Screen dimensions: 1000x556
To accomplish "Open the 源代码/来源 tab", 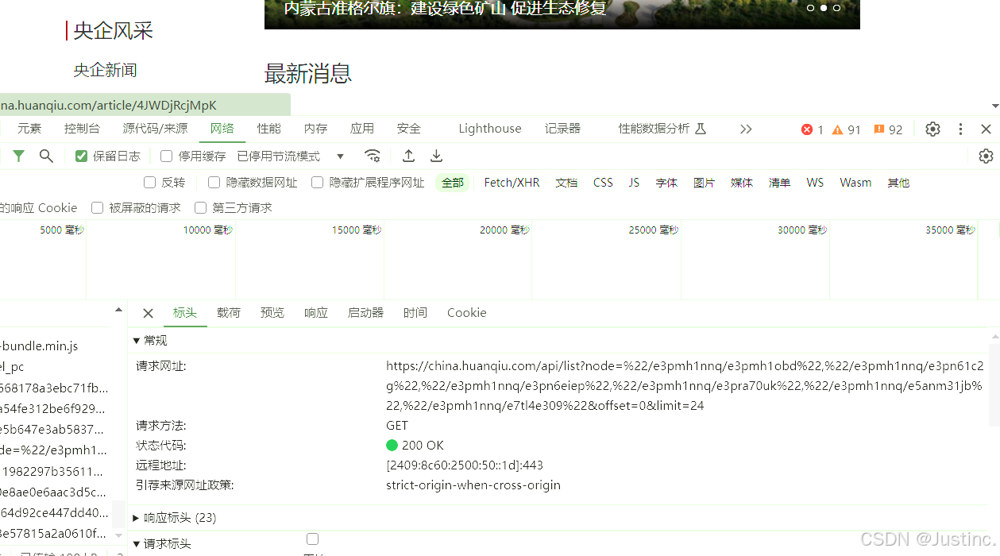I will (155, 129).
